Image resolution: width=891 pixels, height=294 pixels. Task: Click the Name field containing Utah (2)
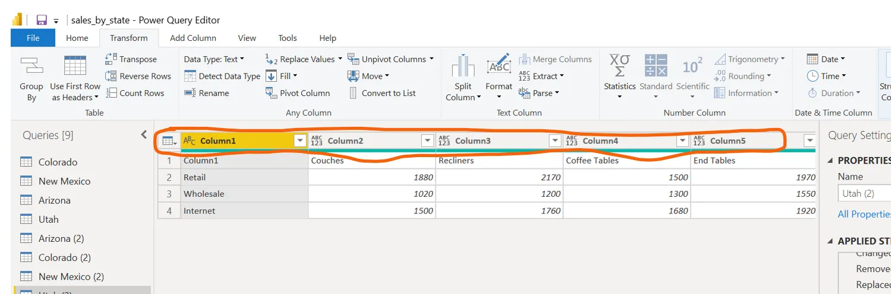(x=864, y=193)
